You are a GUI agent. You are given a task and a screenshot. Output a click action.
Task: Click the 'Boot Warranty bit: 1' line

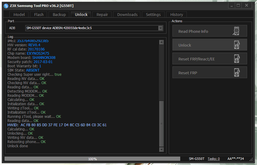pyautogui.click(x=24, y=66)
